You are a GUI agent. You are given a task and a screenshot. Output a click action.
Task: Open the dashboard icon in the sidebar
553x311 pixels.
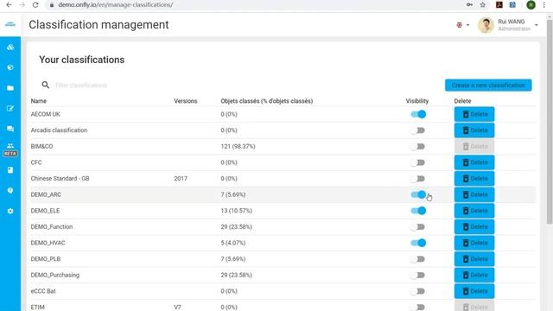click(x=10, y=47)
